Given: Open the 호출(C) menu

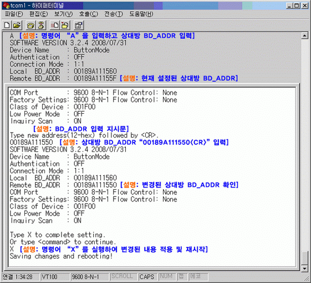Looking at the screenshot, I should [89, 14].
